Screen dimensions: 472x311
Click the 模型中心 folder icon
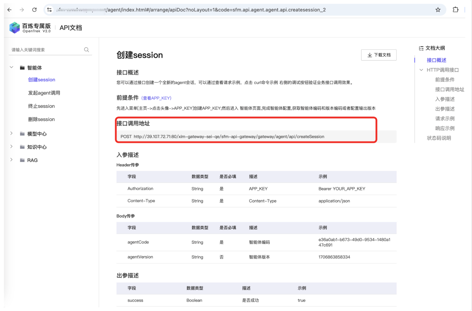coord(22,134)
